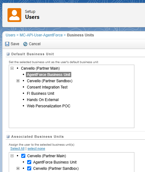This screenshot has height=172, width=145.
Task: Collapse Cervello (Partner Main) in default tree
Action: (x=12, y=68)
